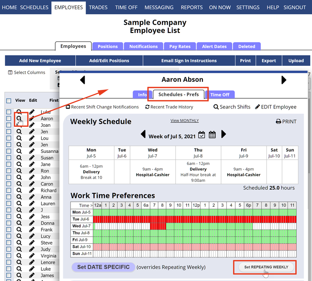The height and width of the screenshot is (281, 312).
Task: Open the TRADES menu
Action: 98,8
